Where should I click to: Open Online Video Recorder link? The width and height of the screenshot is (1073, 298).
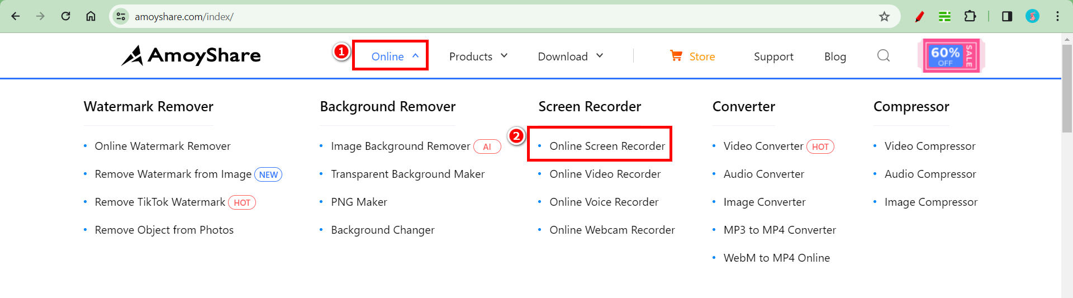tap(605, 174)
